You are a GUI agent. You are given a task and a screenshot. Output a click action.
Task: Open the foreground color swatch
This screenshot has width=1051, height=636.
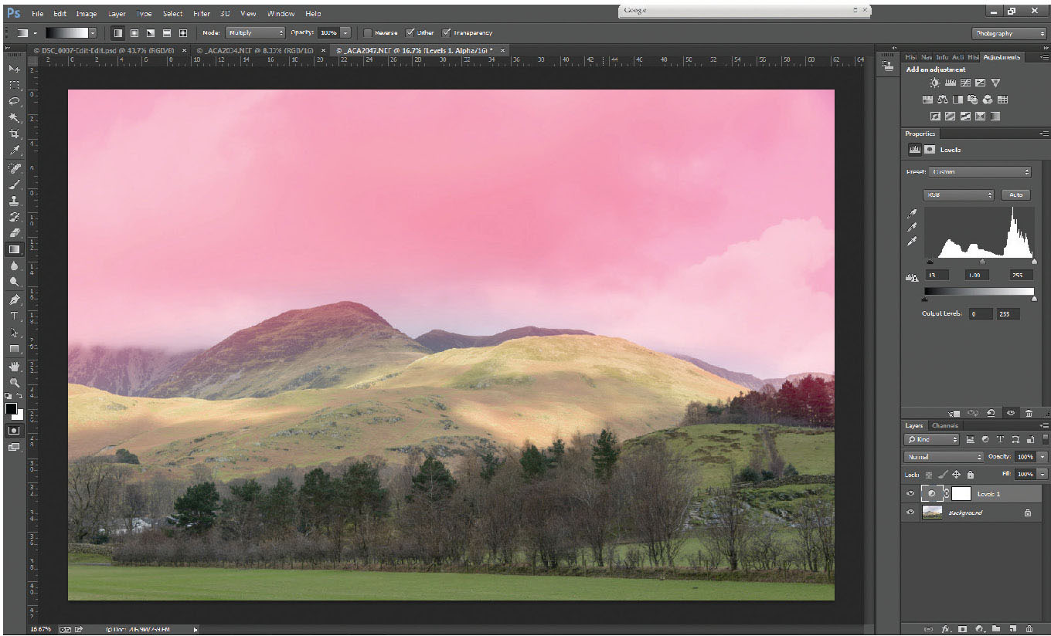pos(11,408)
